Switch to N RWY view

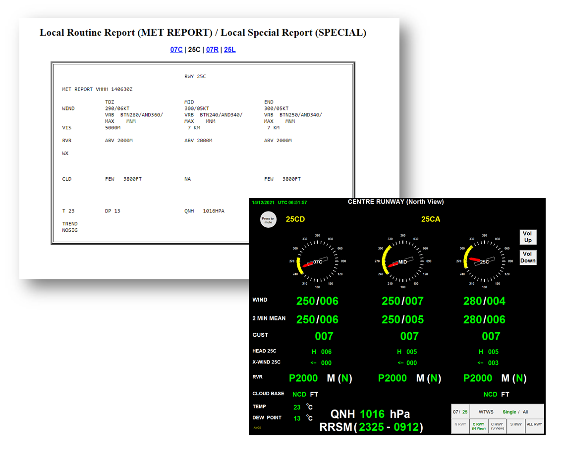(460, 424)
